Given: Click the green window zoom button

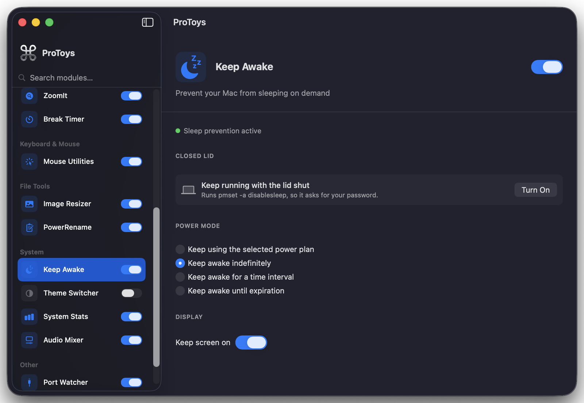Looking at the screenshot, I should (49, 22).
